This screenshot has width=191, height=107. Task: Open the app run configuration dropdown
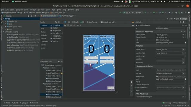[127, 12]
